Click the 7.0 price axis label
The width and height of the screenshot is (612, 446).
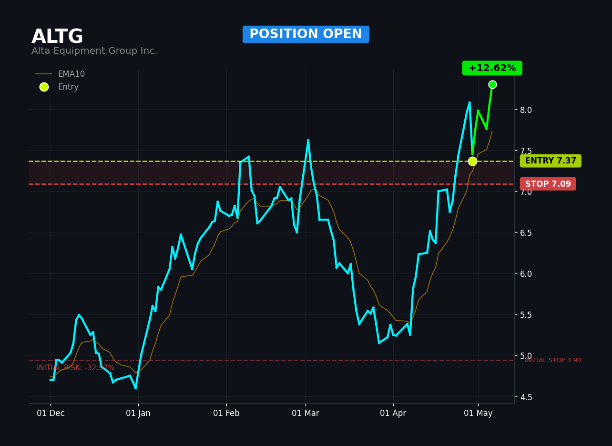pyautogui.click(x=525, y=192)
